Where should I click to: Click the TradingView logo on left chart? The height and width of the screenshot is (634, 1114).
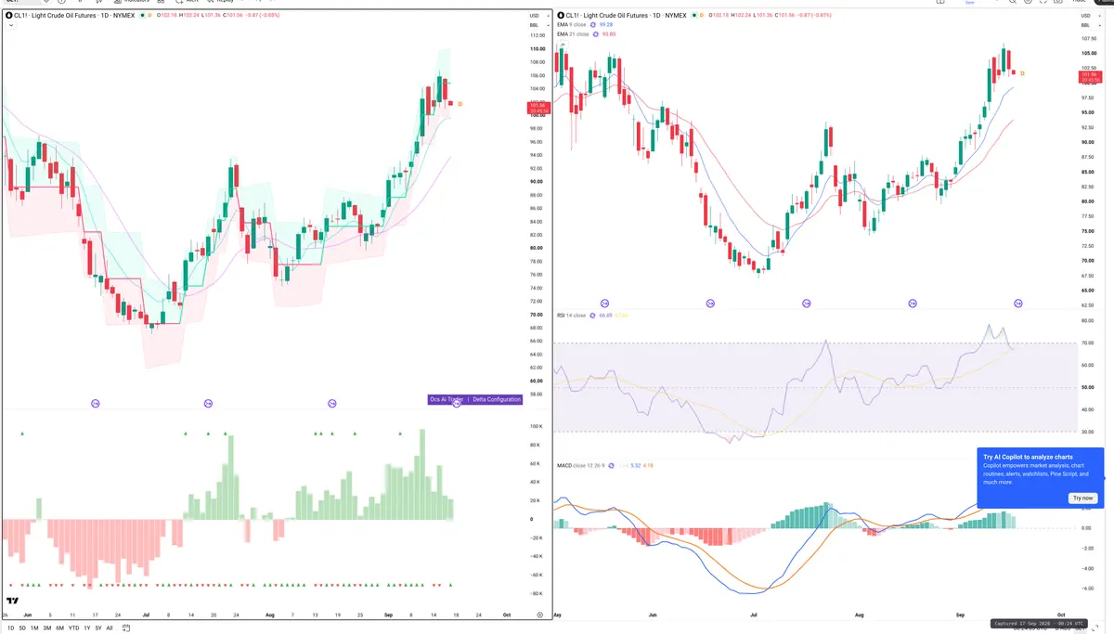(12, 601)
